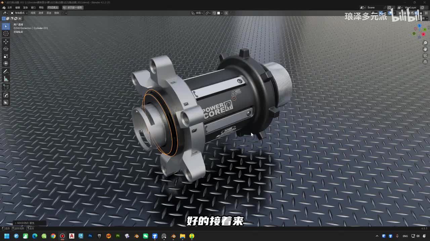Open the 渲染 (Render) menu

point(26,7)
